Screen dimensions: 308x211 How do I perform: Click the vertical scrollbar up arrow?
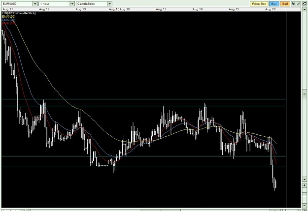tap(305, 9)
